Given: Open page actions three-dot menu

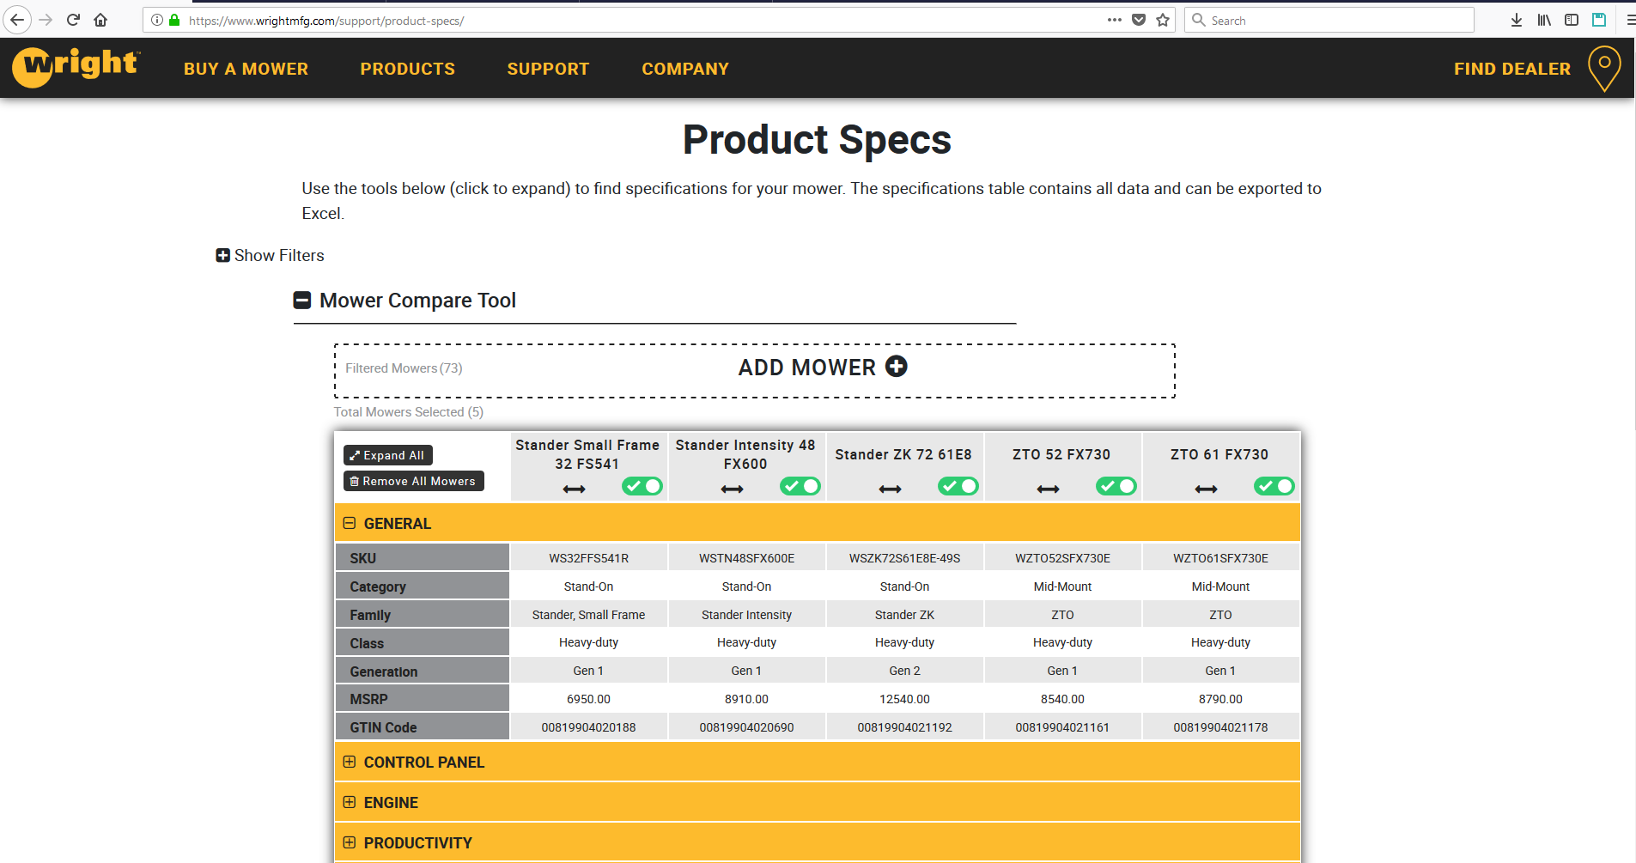Looking at the screenshot, I should coord(1115,20).
